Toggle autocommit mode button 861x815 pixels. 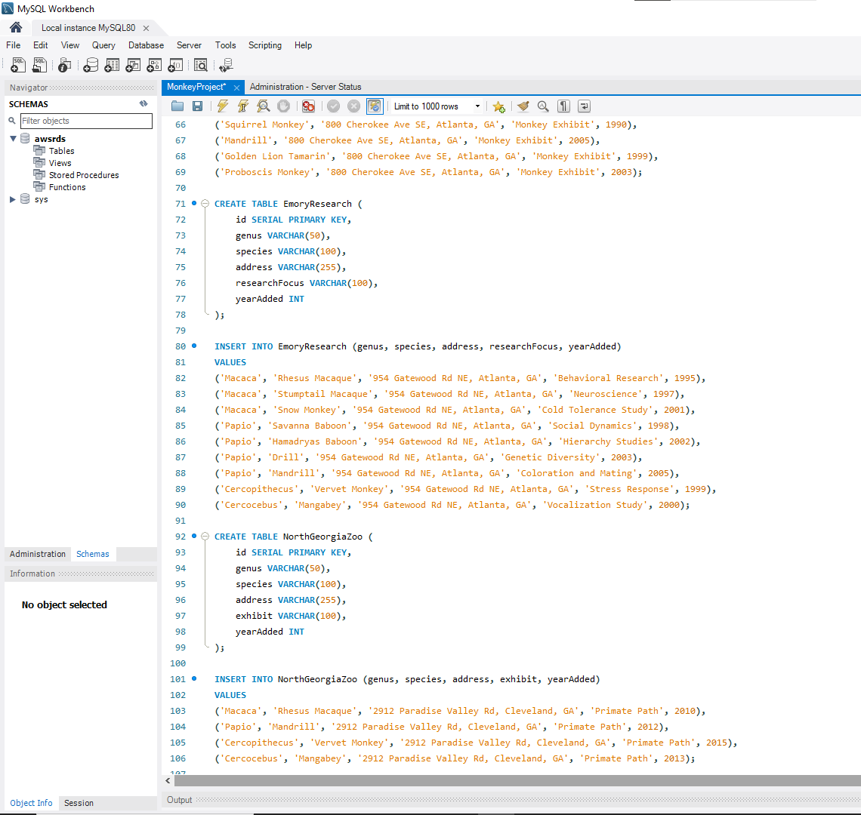coord(375,106)
